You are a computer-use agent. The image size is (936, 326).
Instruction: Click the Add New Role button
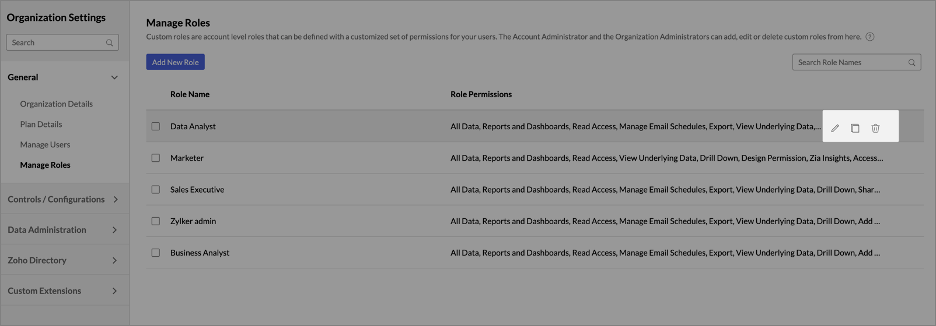coord(175,62)
